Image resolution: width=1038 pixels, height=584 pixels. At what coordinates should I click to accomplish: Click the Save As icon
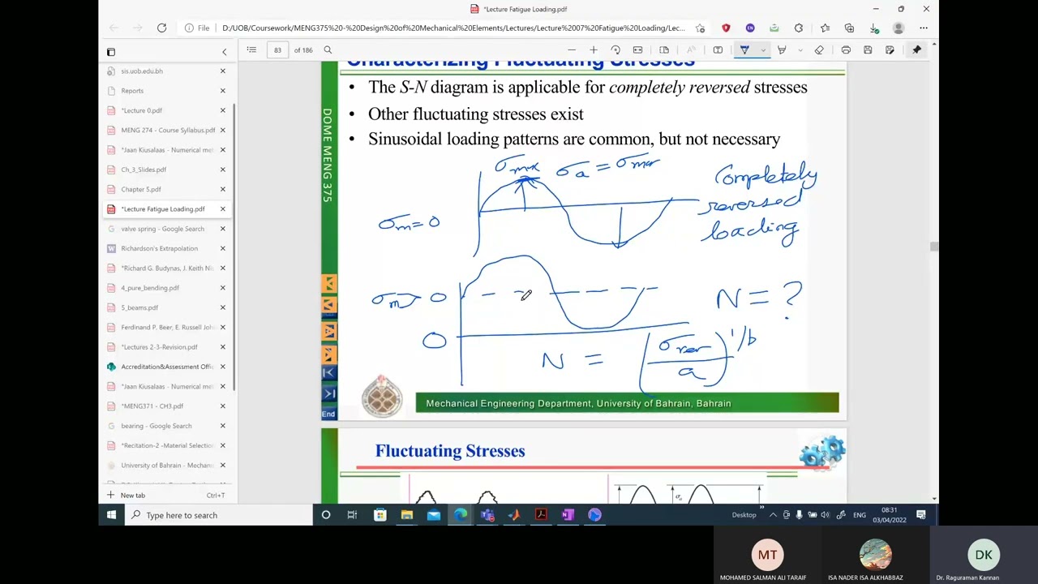(890, 50)
